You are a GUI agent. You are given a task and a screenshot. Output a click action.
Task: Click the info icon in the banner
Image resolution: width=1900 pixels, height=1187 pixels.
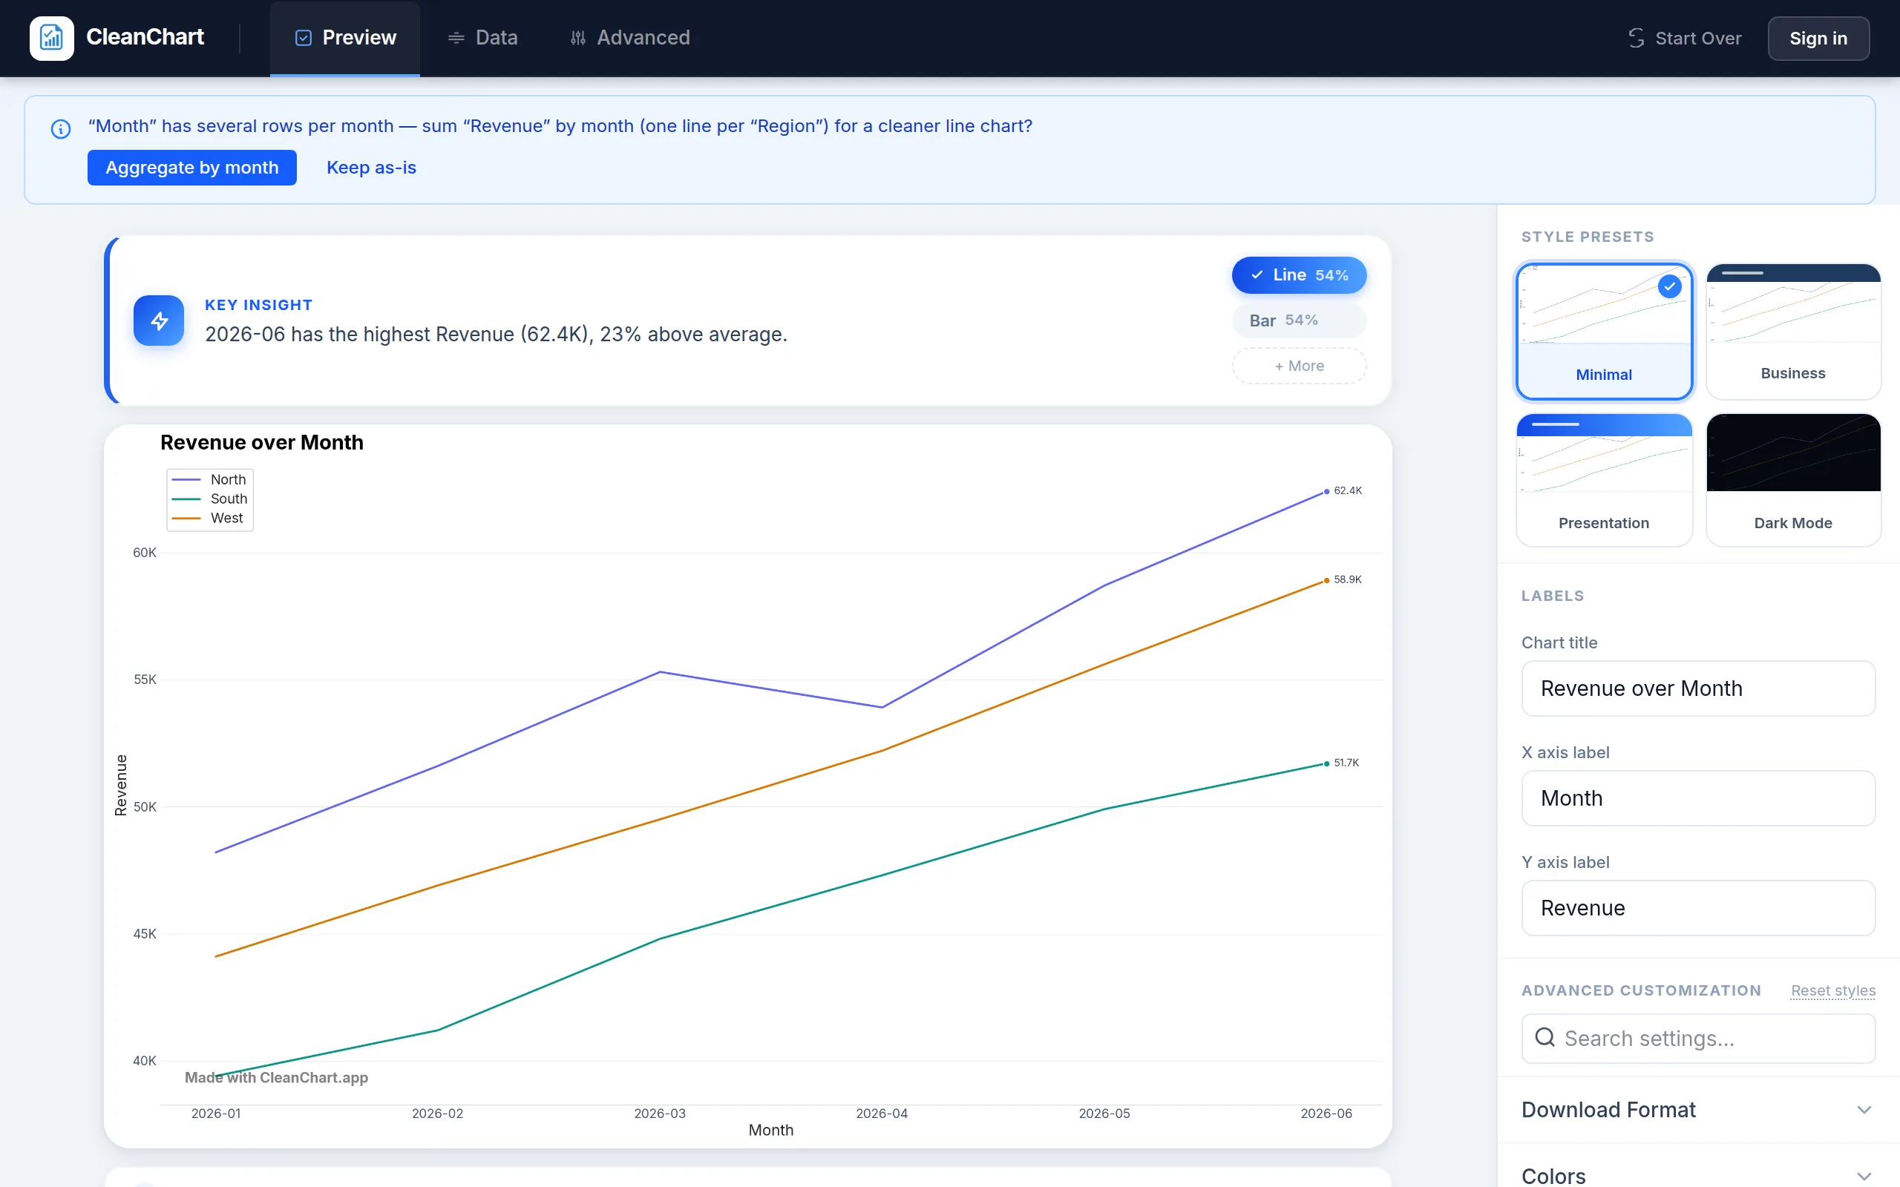click(60, 129)
